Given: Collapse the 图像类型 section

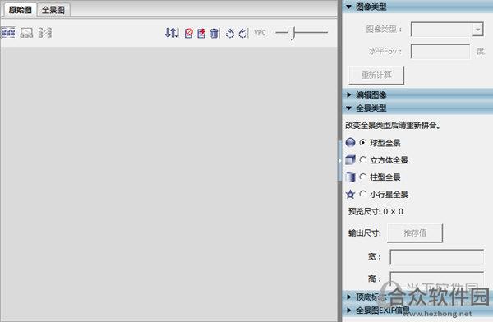Looking at the screenshot, I should [348, 7].
